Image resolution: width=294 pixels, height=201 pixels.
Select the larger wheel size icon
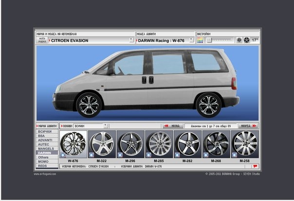pyautogui.click(x=247, y=40)
